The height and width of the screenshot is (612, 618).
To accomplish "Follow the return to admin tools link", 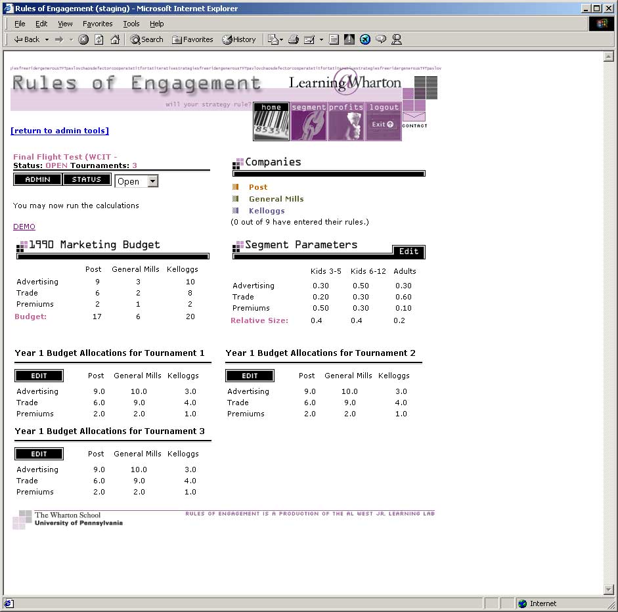I will click(x=60, y=131).
